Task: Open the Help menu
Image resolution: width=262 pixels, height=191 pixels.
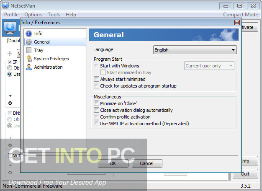Action: point(71,15)
